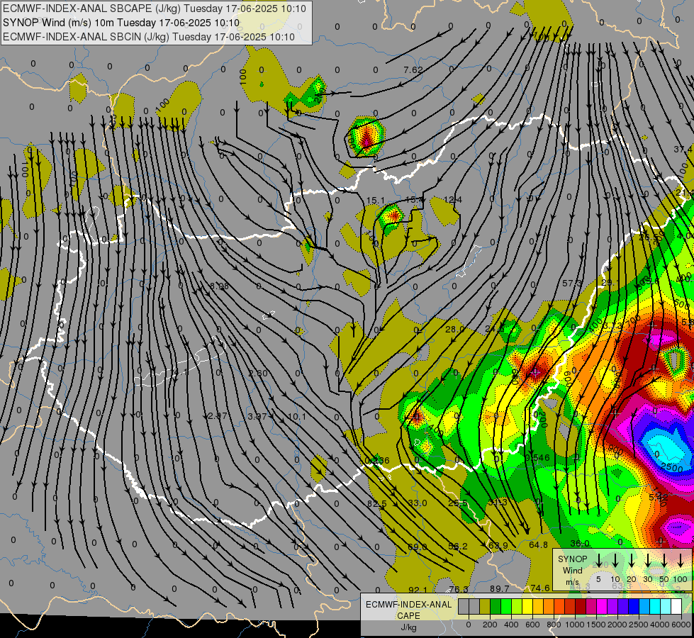Pick the dark red swatch before 1500 tick
The width and height of the screenshot is (694, 638).
coord(581,607)
